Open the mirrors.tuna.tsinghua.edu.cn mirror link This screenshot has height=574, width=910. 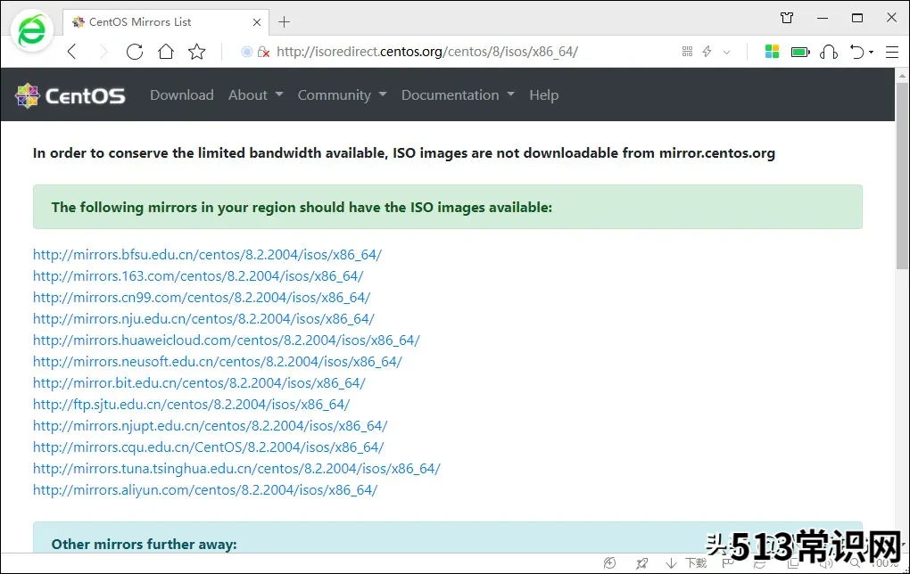coord(236,469)
